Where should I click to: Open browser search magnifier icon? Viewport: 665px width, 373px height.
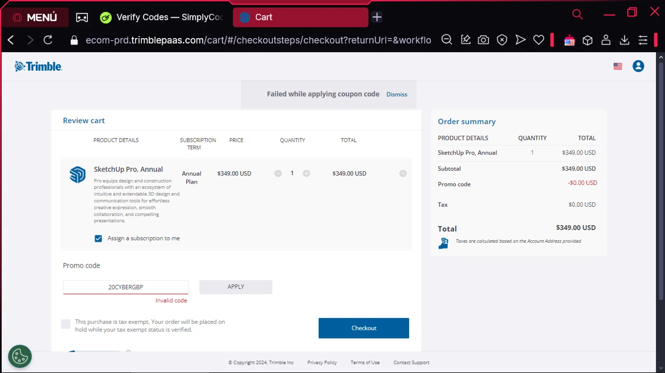click(x=577, y=14)
